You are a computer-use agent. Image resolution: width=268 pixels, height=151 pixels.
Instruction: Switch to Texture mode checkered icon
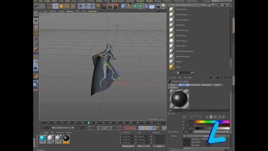click(x=36, y=27)
